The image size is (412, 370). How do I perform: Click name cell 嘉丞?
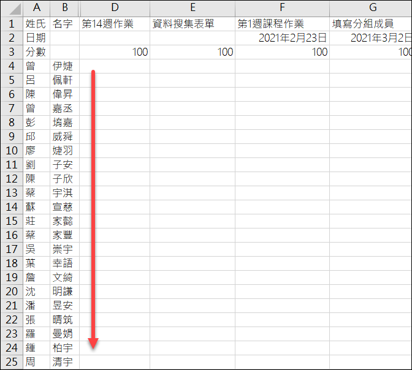coord(64,108)
